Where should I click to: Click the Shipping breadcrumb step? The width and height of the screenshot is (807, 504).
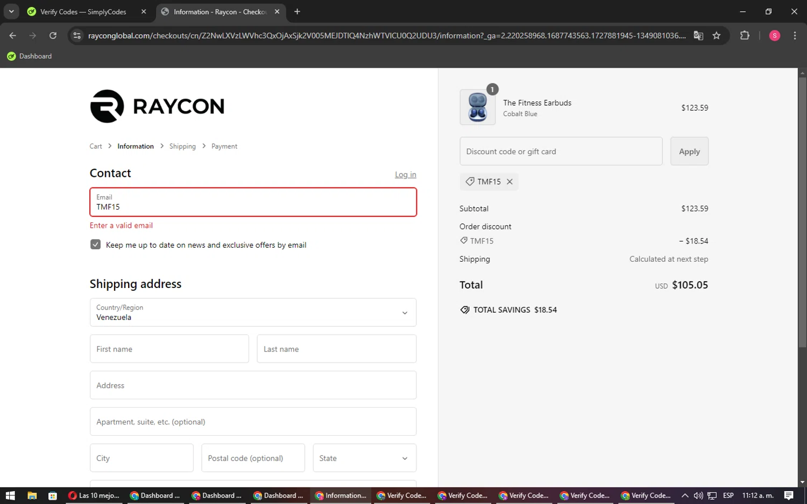182,146
